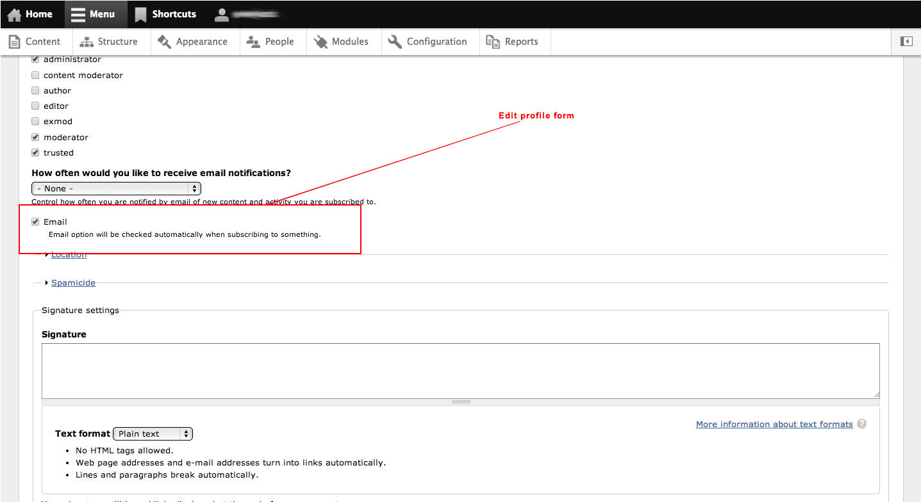Click the Home icon in the admin toolbar
This screenshot has height=502, width=921.
[x=15, y=13]
